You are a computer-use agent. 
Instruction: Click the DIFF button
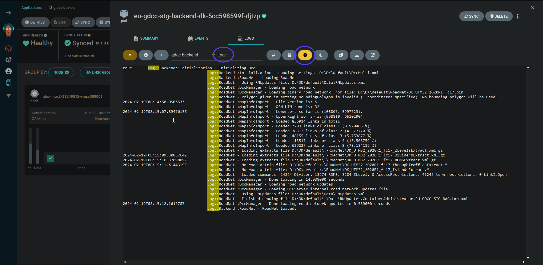[60, 22]
